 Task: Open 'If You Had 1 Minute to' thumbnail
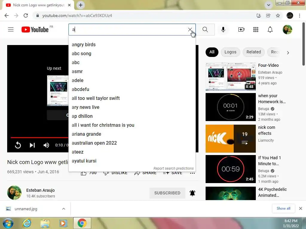230,169
